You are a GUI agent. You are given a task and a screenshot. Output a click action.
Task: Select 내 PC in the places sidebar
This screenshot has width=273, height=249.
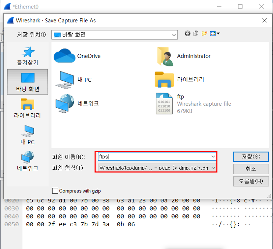[28, 135]
